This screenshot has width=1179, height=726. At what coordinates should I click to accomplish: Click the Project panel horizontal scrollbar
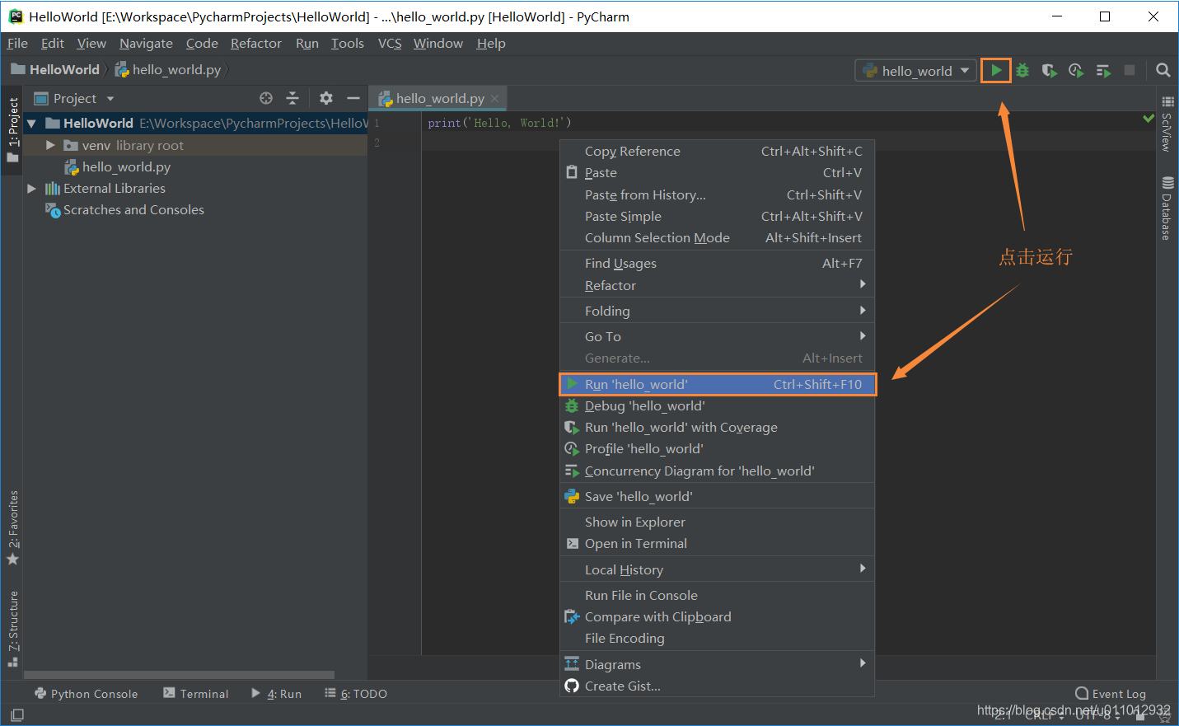[x=179, y=674]
